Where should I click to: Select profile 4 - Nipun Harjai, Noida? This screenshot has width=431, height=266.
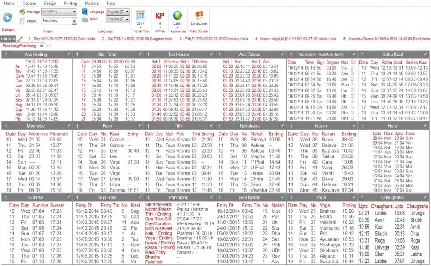pos(295,39)
